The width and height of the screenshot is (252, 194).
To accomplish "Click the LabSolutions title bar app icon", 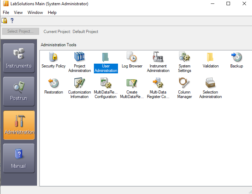I will [x=6, y=3].
